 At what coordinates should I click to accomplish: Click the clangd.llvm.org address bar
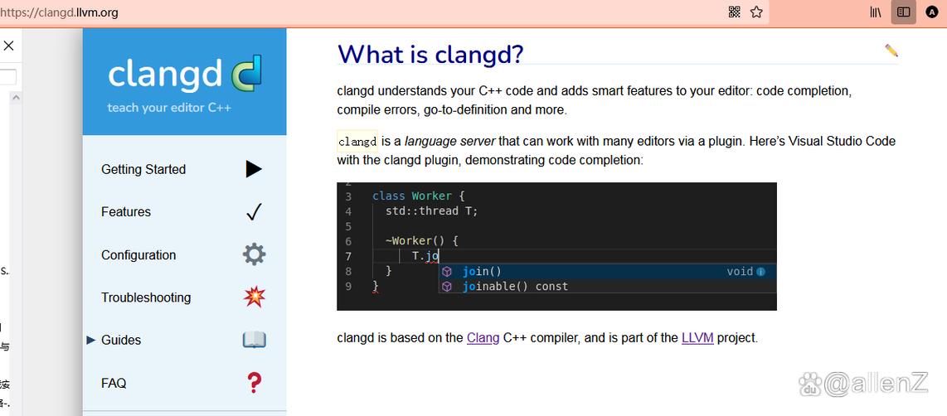pos(332,12)
